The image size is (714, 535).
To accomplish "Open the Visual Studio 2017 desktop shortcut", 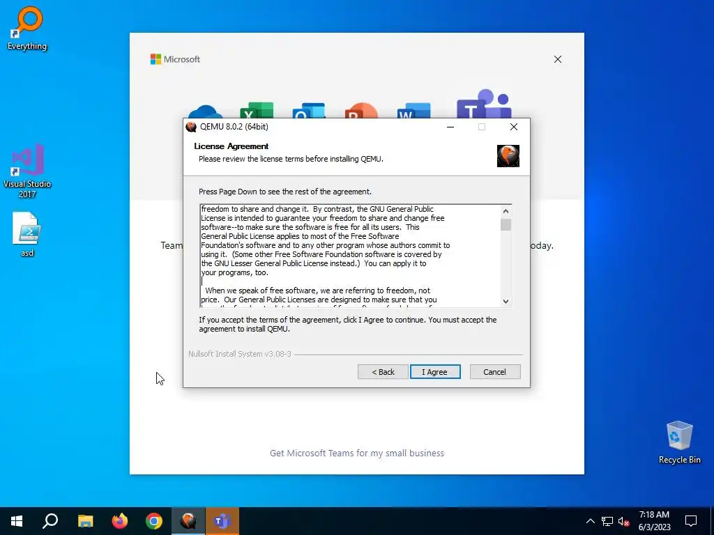I will (x=27, y=171).
